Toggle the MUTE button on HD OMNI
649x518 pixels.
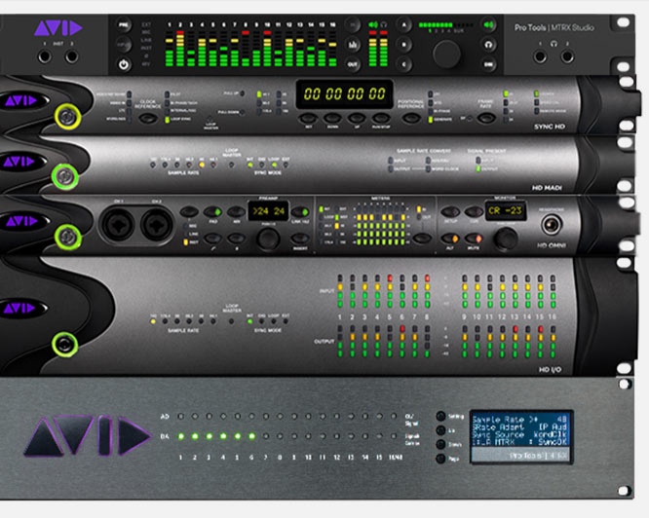(474, 239)
